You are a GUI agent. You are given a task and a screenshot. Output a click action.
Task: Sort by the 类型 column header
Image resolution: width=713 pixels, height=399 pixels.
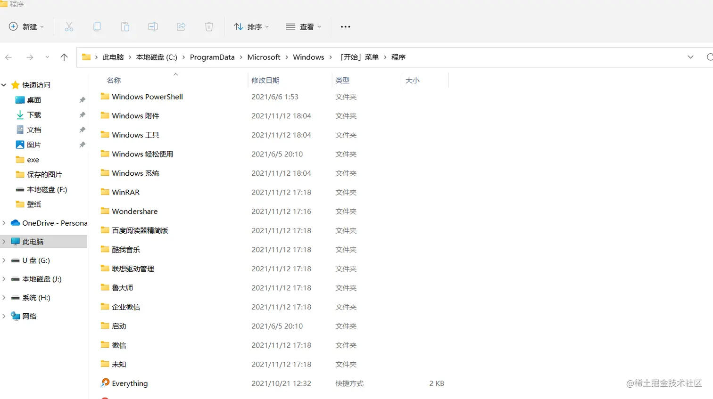point(342,81)
